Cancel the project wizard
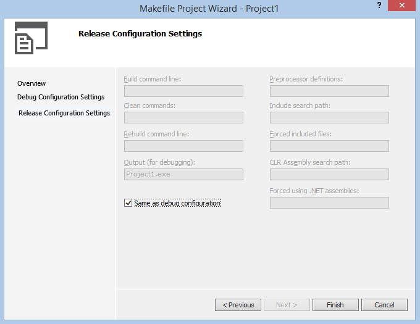The height and width of the screenshot is (324, 420). tap(384, 305)
